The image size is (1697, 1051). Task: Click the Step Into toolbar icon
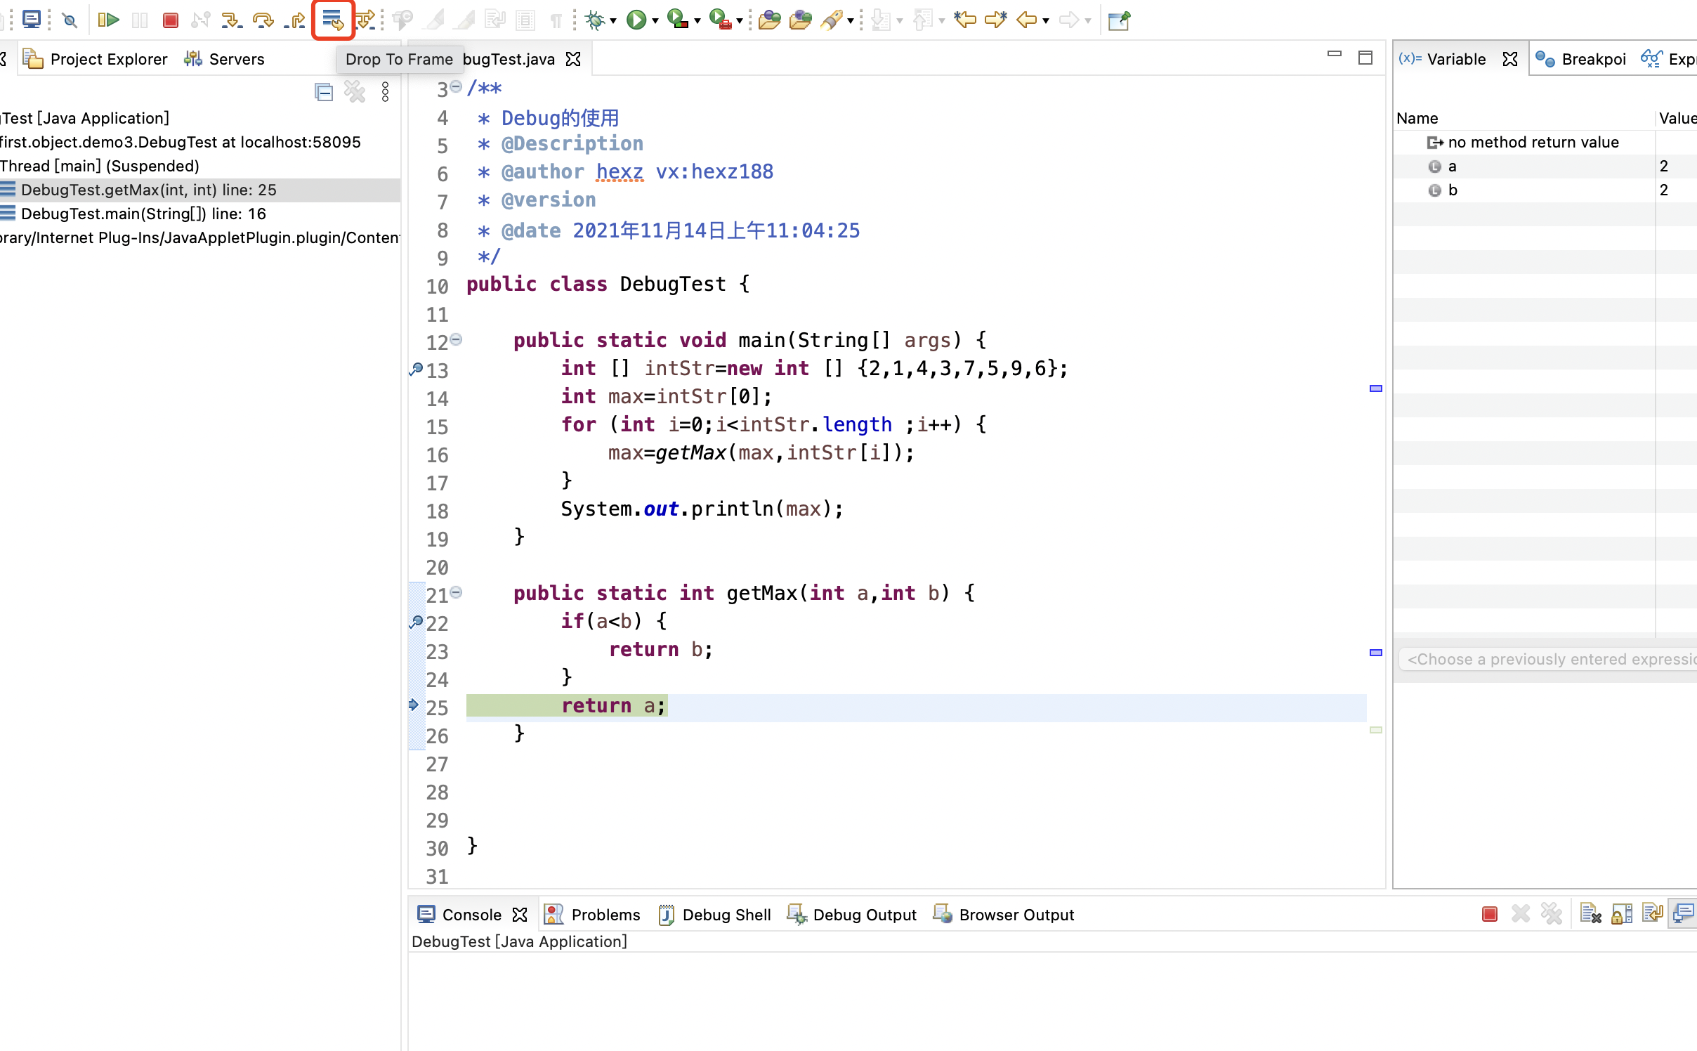tap(230, 20)
